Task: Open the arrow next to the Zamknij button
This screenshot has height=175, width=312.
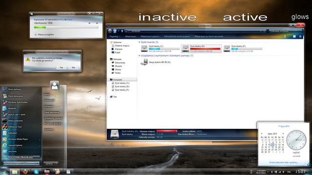Action: (57, 164)
